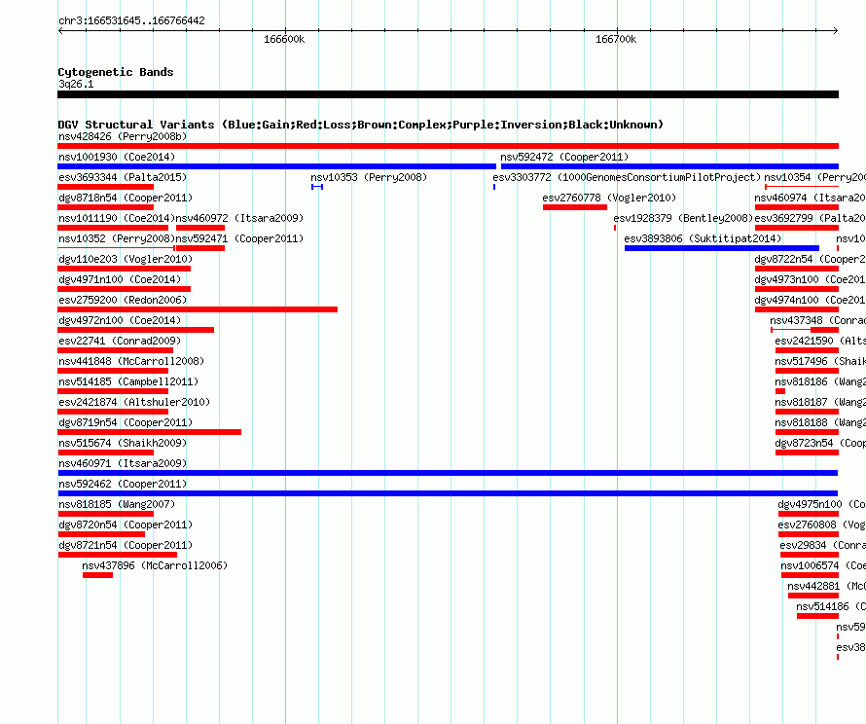Open nsv437896 (McCarroll2006) variant
Screen dimensions: 866x724
click(155, 565)
